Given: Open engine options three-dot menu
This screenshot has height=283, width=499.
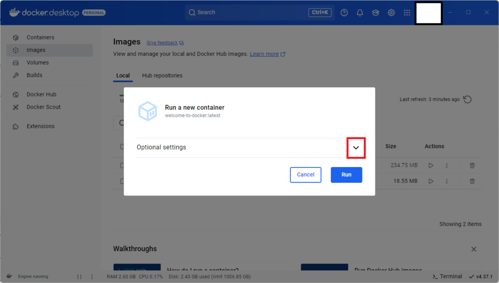Looking at the screenshot, I should (x=92, y=277).
